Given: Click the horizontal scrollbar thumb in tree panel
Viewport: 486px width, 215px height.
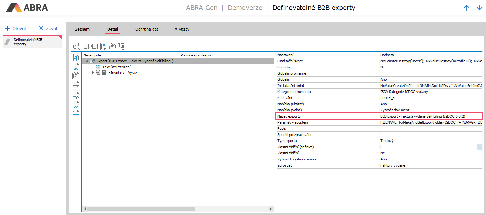Looking at the screenshot, I should (x=141, y=209).
